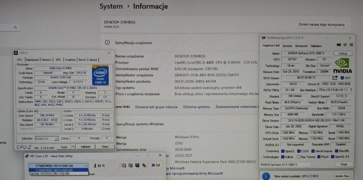The height and width of the screenshot is (180, 363).
Task: Click the Validate button in CPU-Z
Action: 85,147
